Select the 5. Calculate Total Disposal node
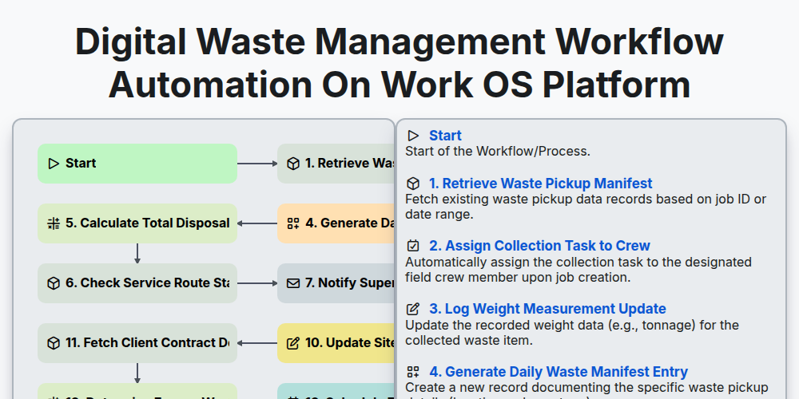The image size is (799, 399). tap(137, 223)
